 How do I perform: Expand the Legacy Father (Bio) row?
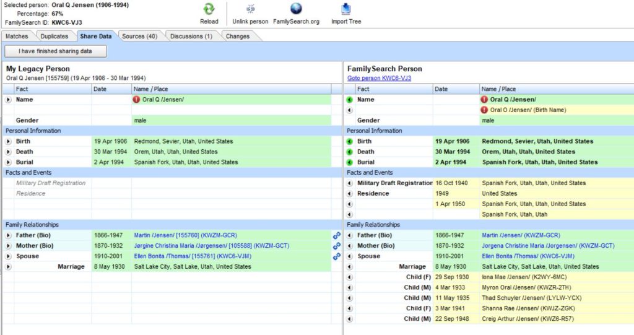click(x=9, y=235)
